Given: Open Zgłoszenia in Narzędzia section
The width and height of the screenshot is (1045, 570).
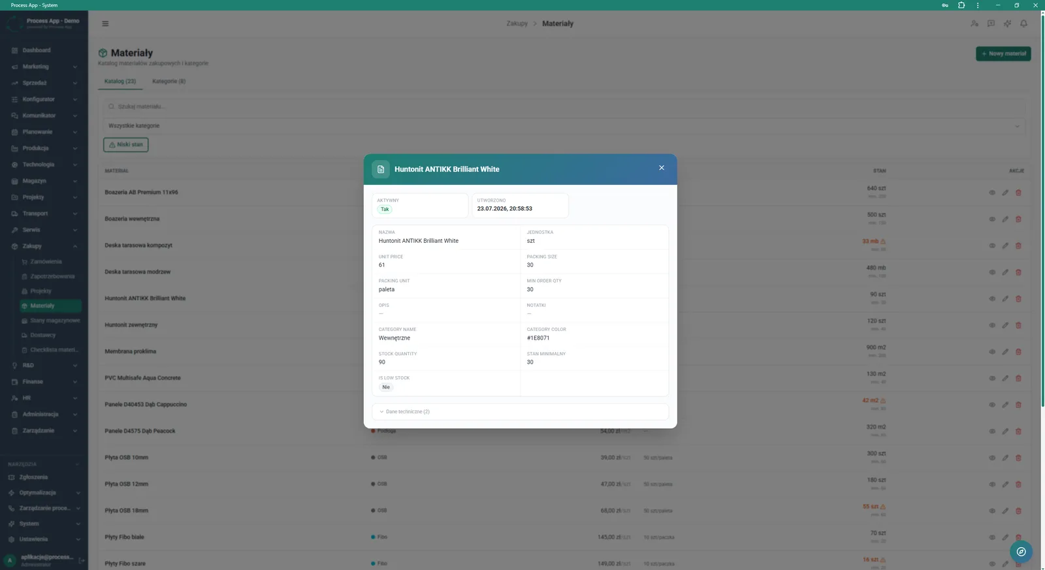Looking at the screenshot, I should tap(33, 477).
